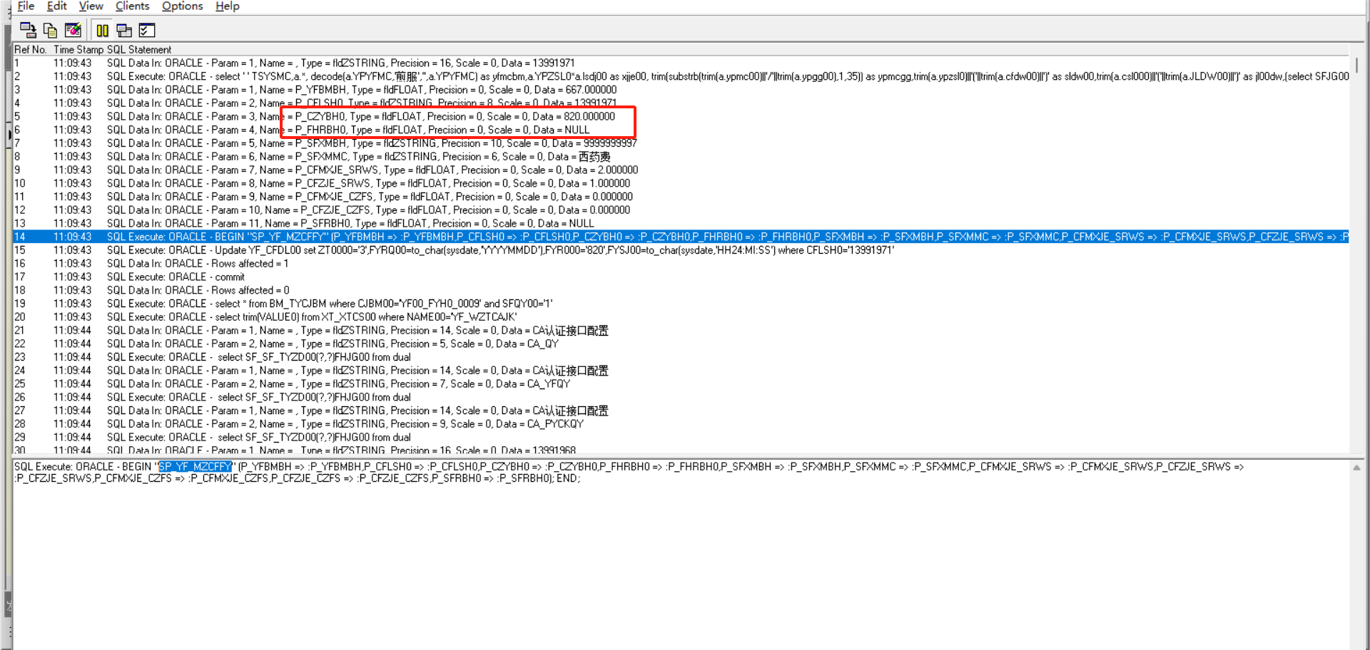This screenshot has height=650, width=1370.
Task: Toggle the yellow pause monitoring button
Action: 103,30
